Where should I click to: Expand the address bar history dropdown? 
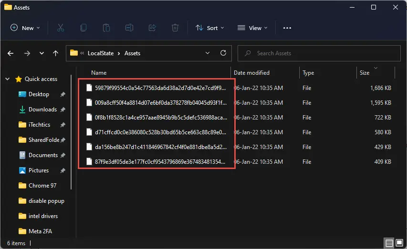coord(208,53)
